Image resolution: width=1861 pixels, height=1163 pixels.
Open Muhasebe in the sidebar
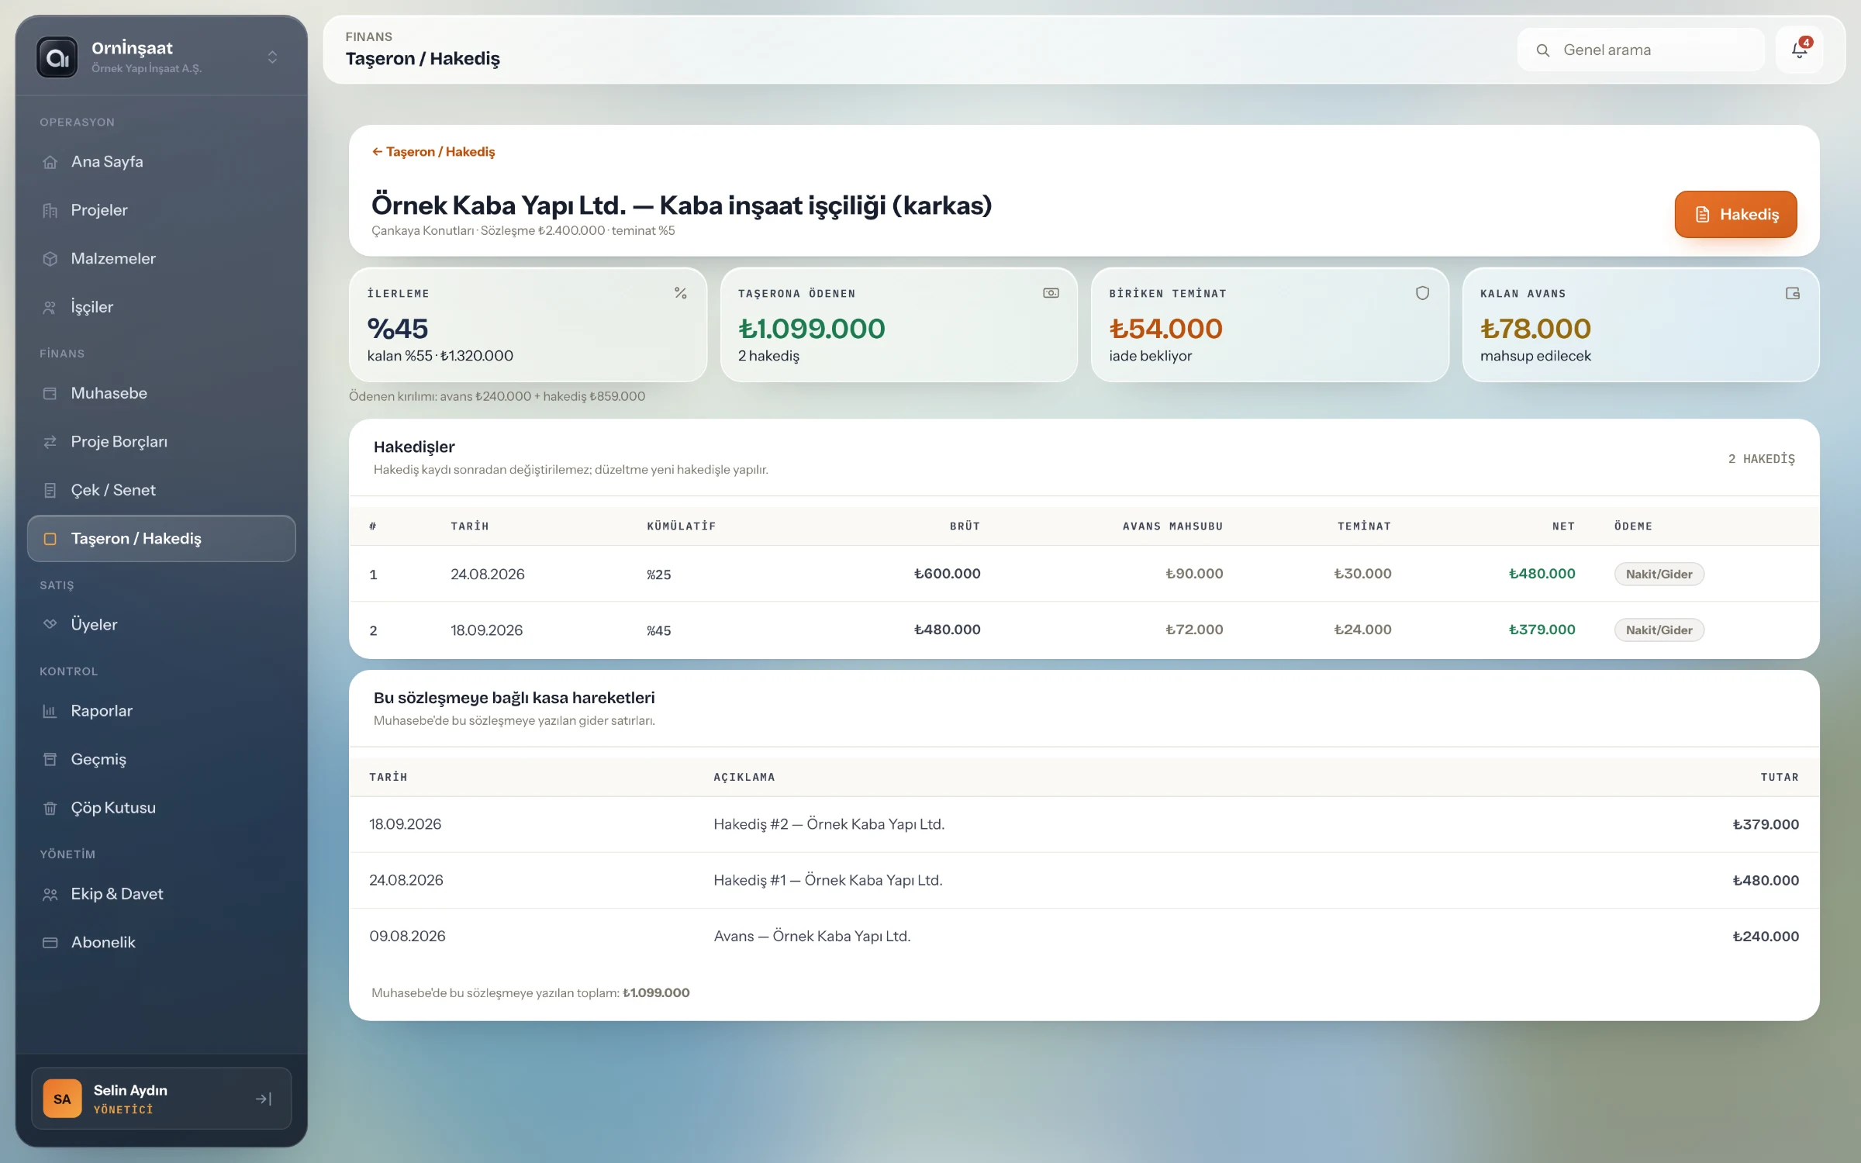(x=161, y=393)
